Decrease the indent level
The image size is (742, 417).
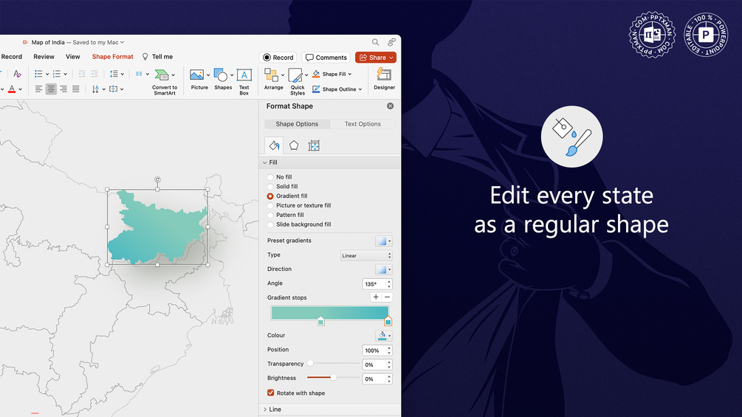[x=82, y=74]
